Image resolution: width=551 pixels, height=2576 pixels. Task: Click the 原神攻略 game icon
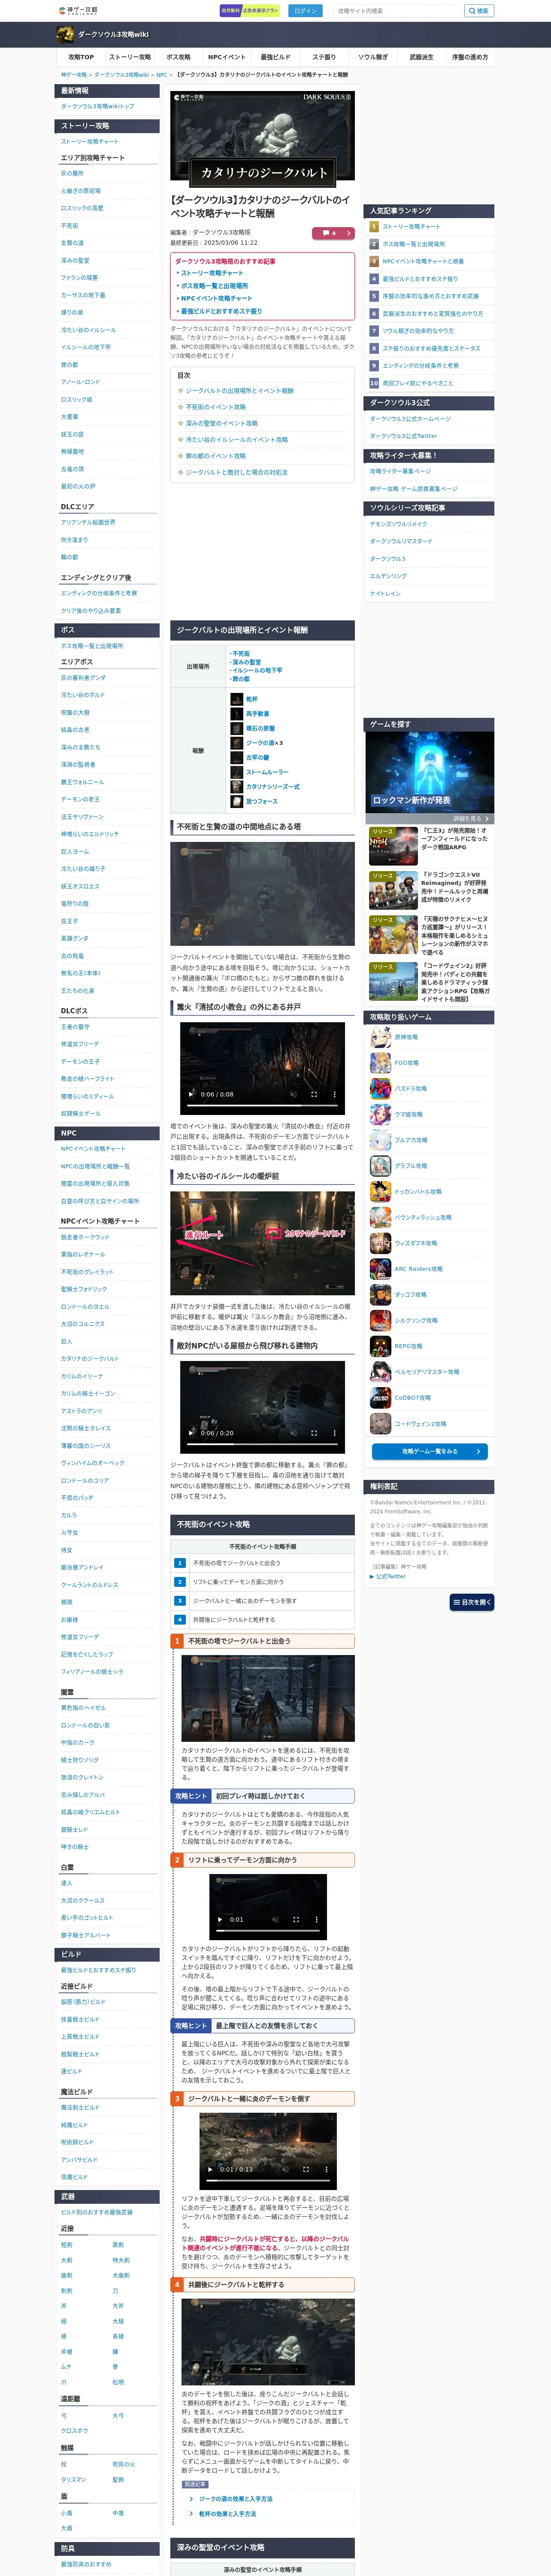[x=380, y=1037]
